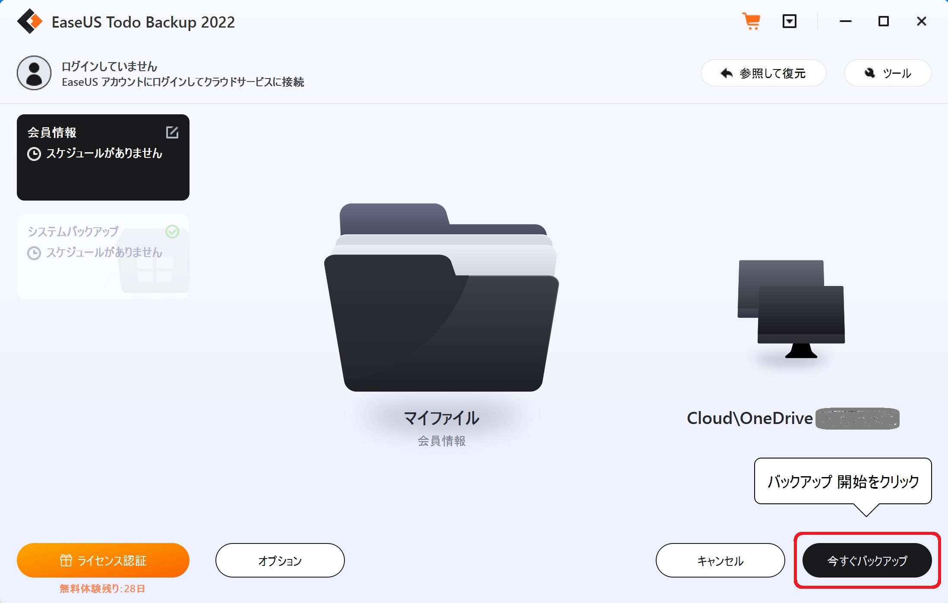Minimize the EaseUS Todo Backup window
948x603 pixels.
click(x=846, y=21)
